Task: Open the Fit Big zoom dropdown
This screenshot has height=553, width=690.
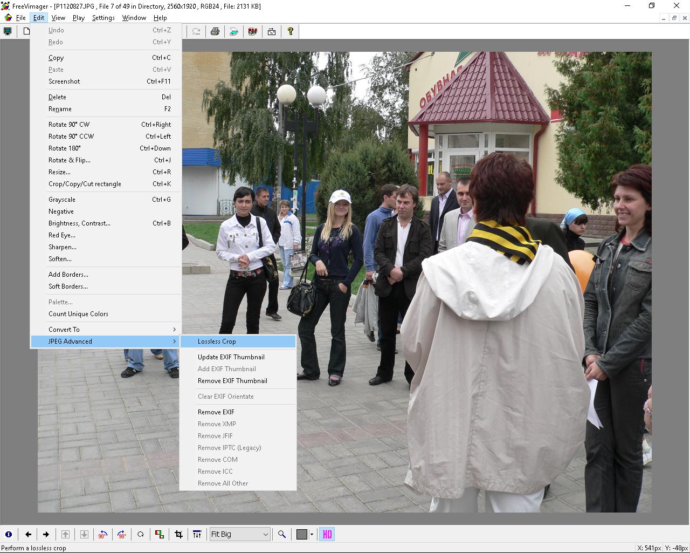Action: (x=239, y=534)
